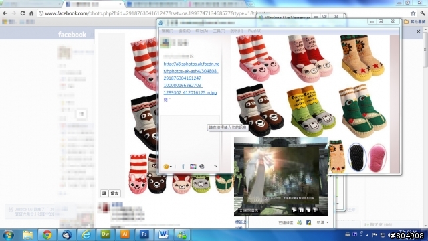This screenshot has width=428, height=241.
Task: Go forward in the Chrome browser
Action: 13,13
